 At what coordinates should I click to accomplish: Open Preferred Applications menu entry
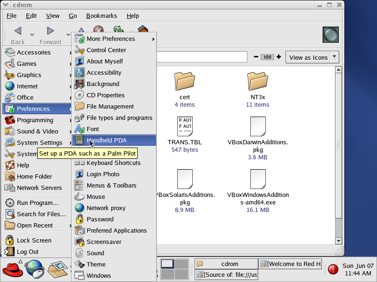(114, 230)
